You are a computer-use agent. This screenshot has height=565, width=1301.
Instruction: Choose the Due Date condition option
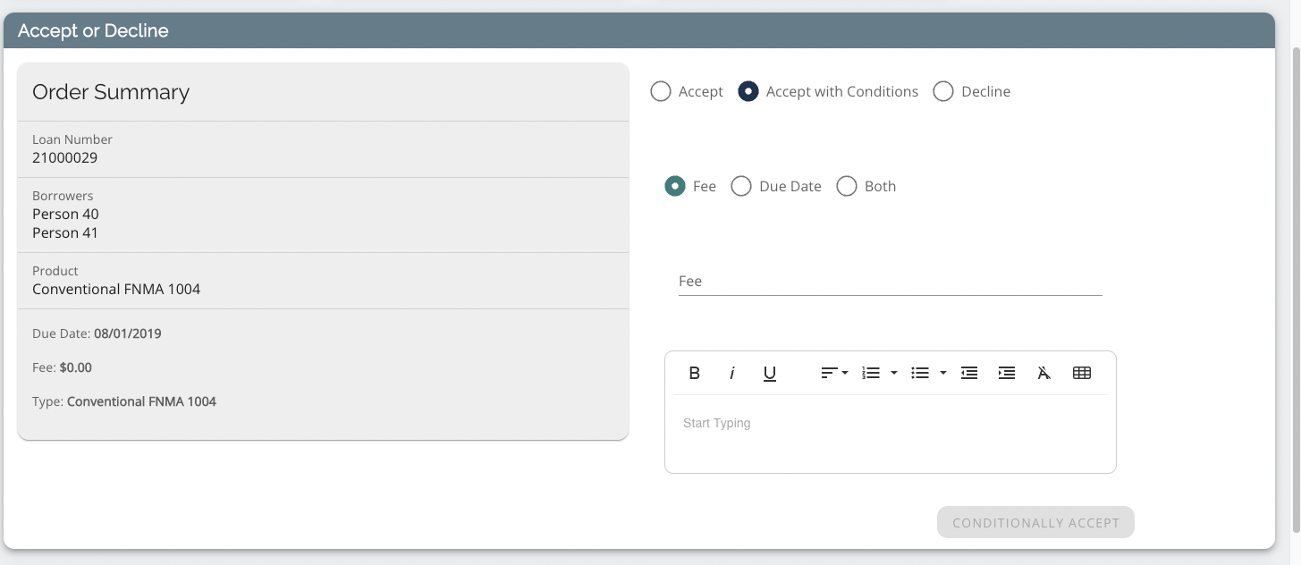(741, 187)
